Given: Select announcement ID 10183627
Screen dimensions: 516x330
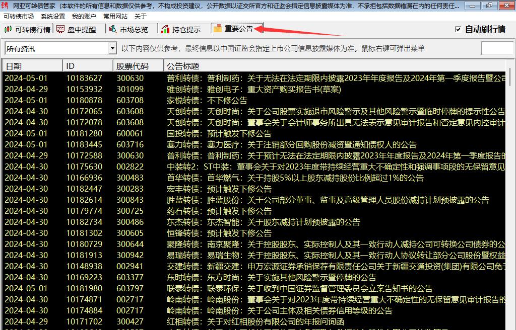Looking at the screenshot, I should point(84,78).
